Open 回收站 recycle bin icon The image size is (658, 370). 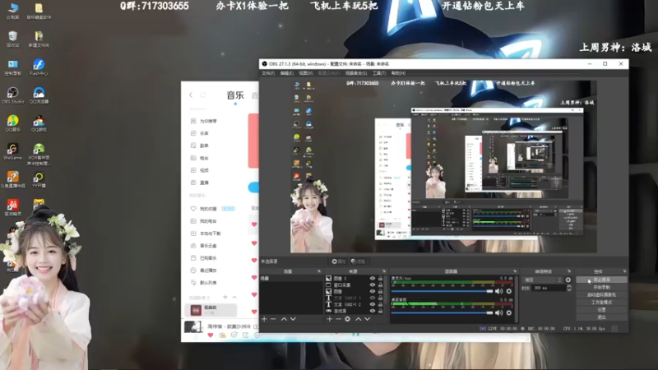[x=12, y=39]
